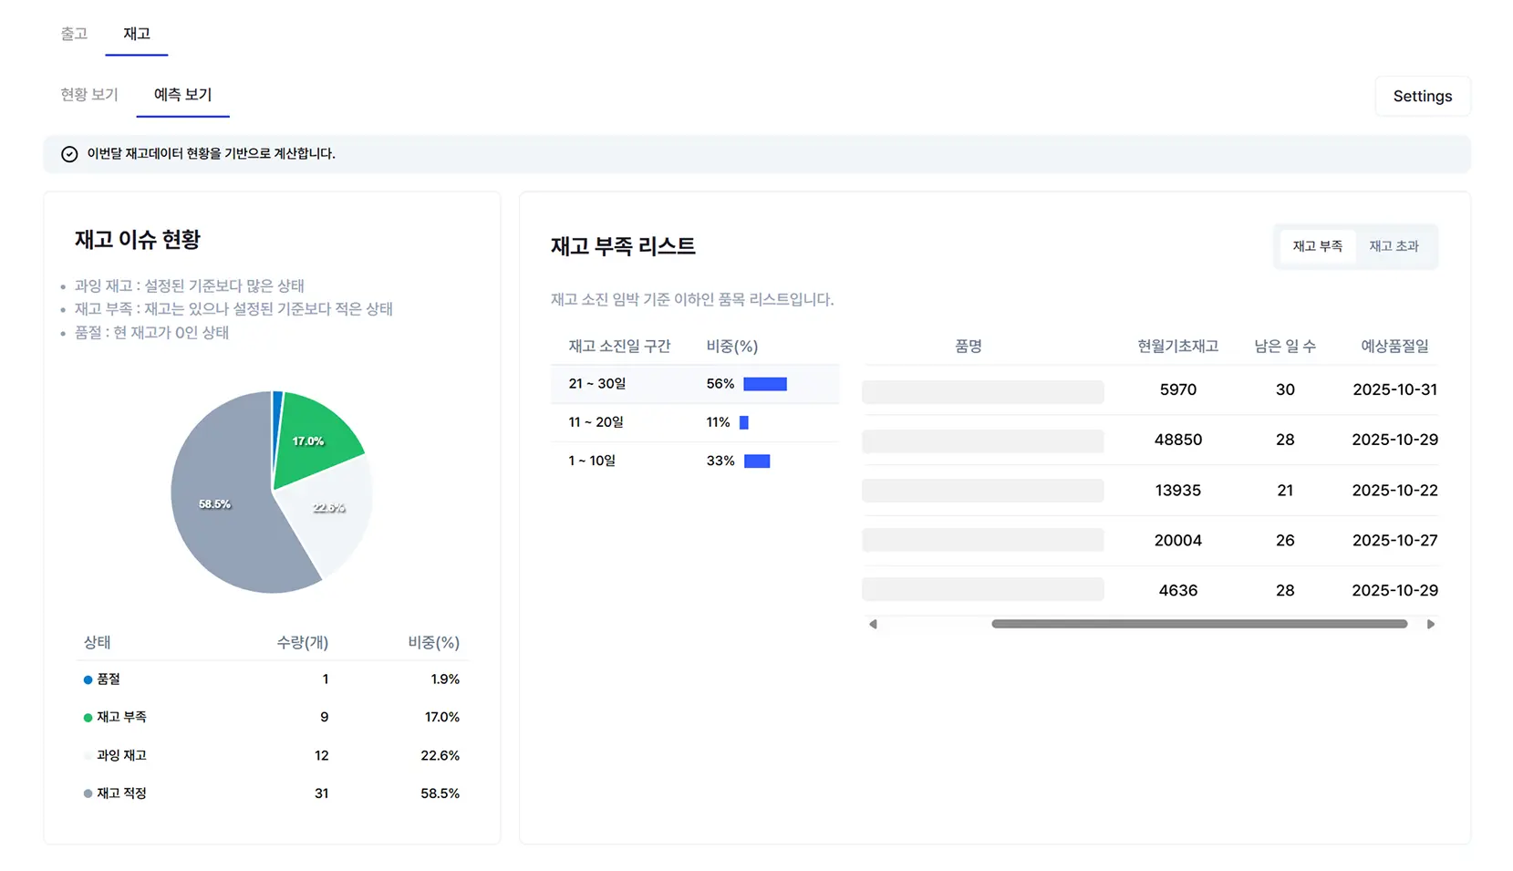Image resolution: width=1513 pixels, height=871 pixels.
Task: Click the 품명 column header
Action: click(x=968, y=346)
